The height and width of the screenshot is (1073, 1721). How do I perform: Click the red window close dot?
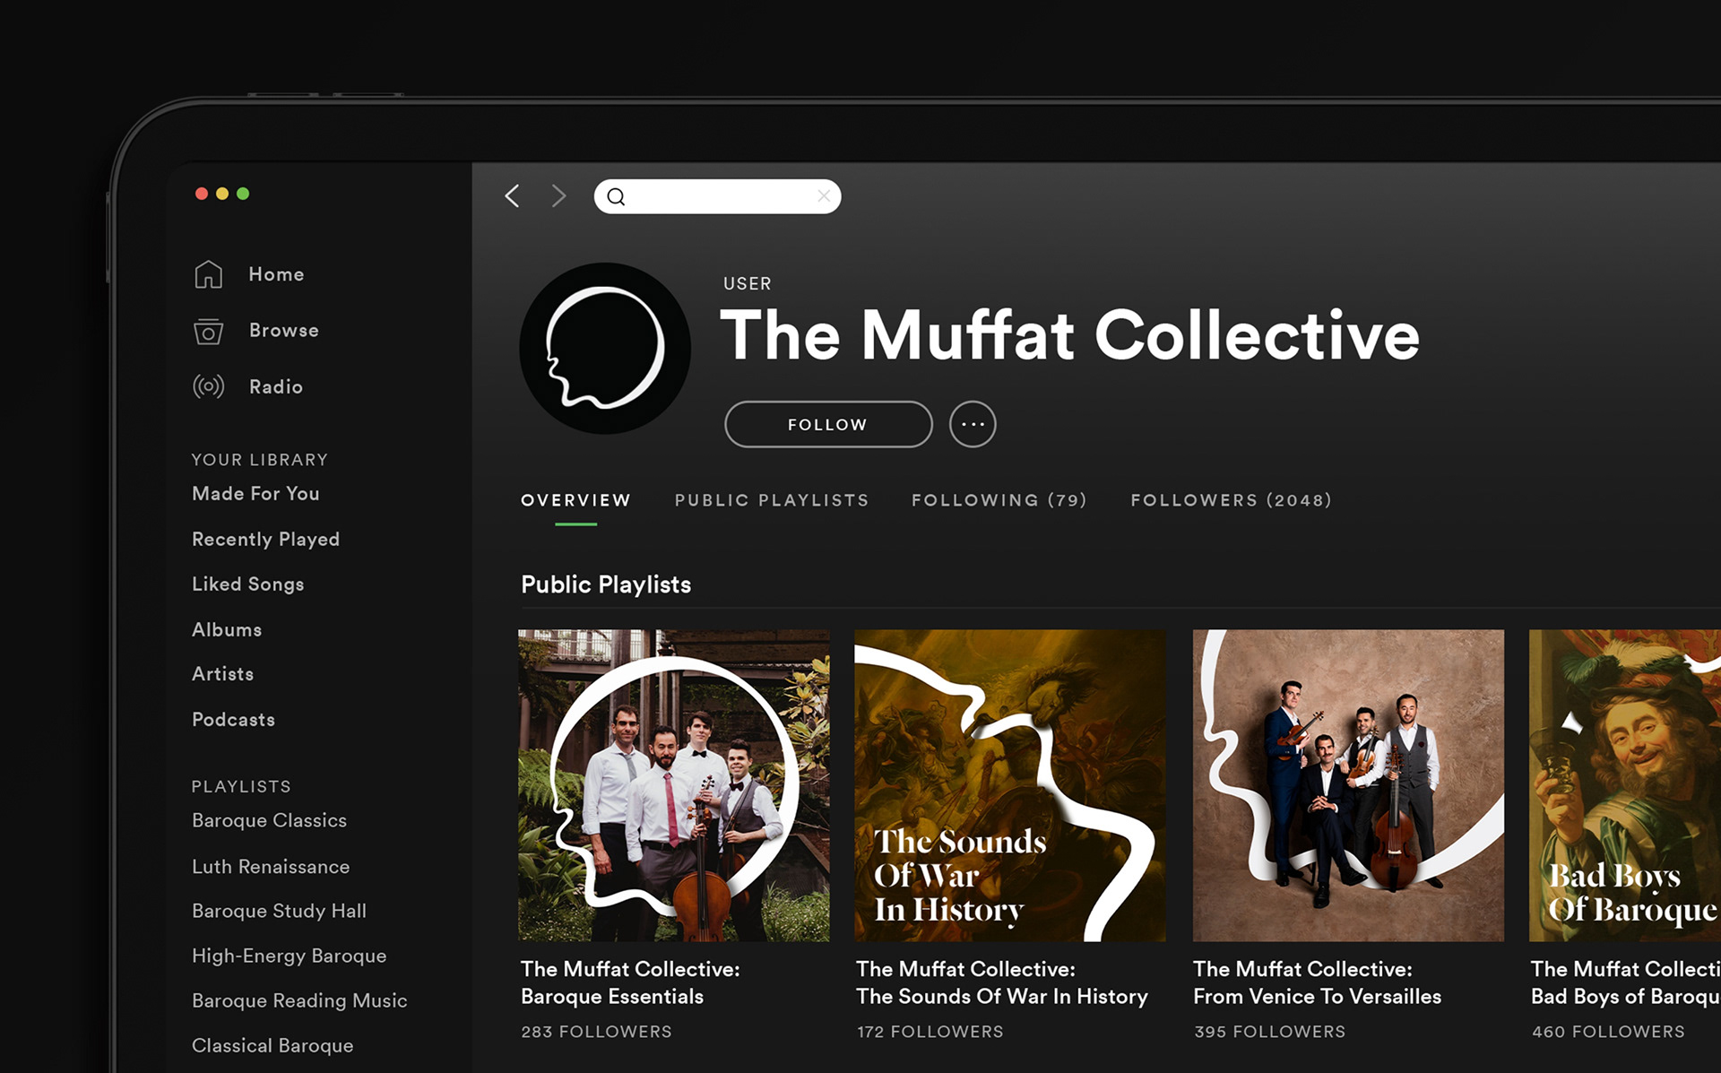click(x=202, y=194)
